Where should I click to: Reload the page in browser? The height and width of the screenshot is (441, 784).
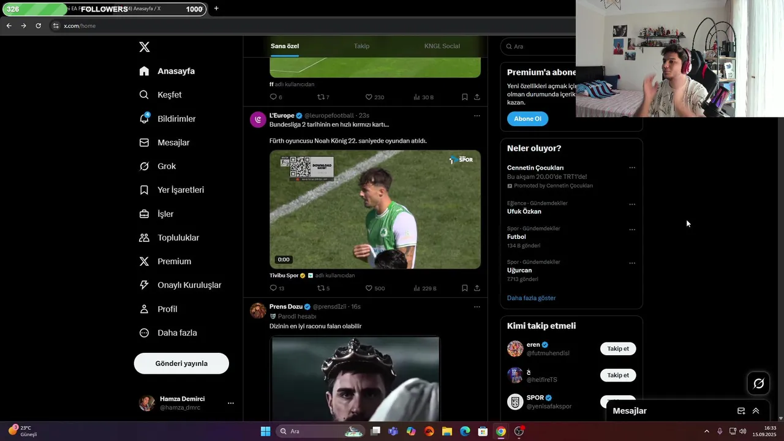point(38,26)
